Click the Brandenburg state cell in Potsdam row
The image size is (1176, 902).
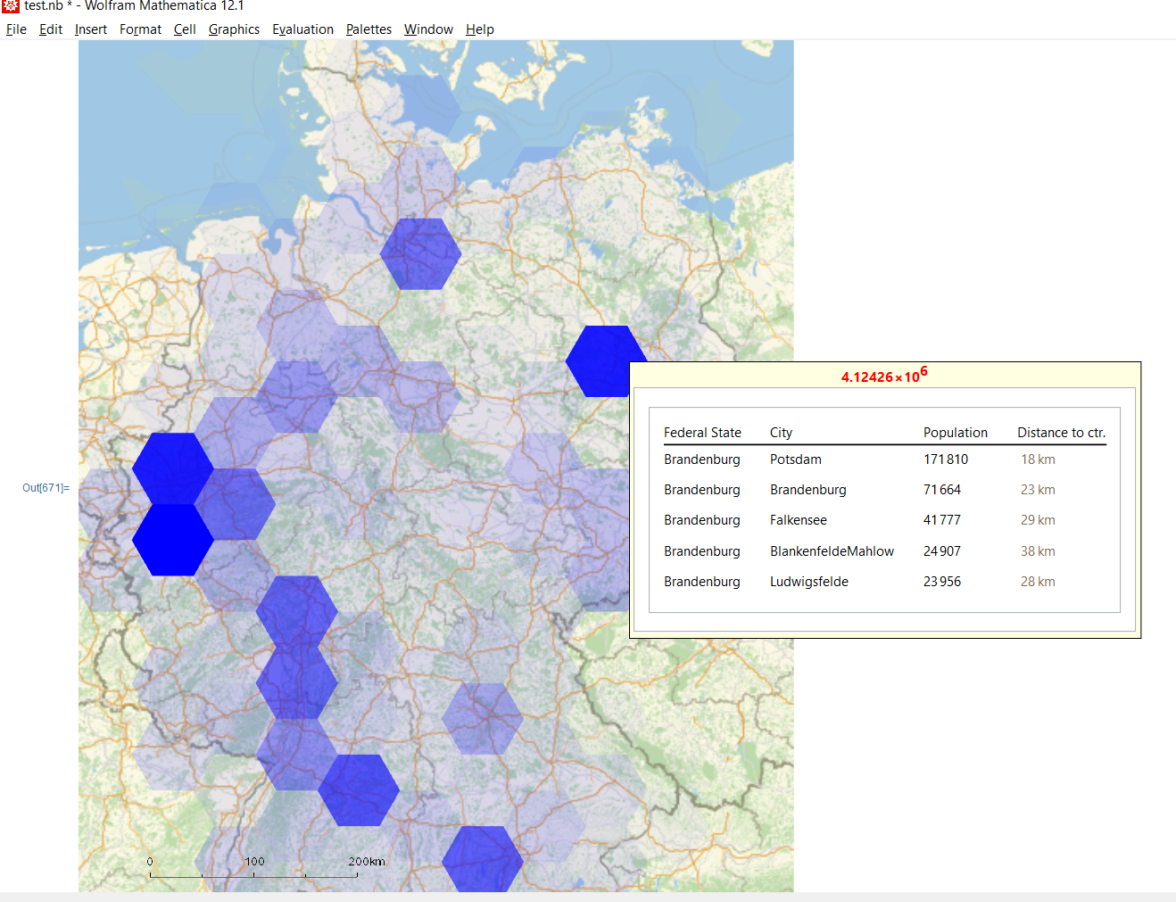coord(702,459)
